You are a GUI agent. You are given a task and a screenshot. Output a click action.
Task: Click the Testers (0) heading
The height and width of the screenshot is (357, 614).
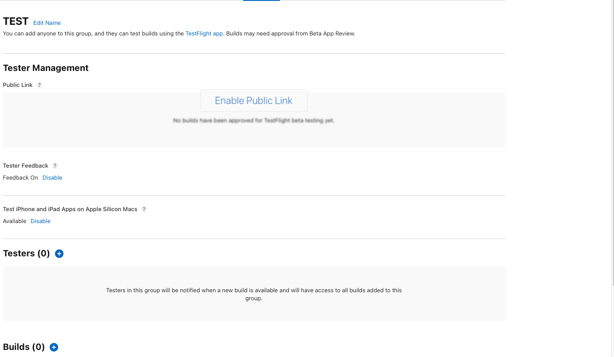(x=27, y=253)
